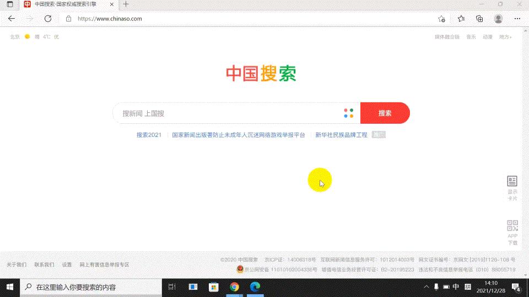Open the 媒体融合链 link
The width and height of the screenshot is (529, 297).
click(447, 37)
